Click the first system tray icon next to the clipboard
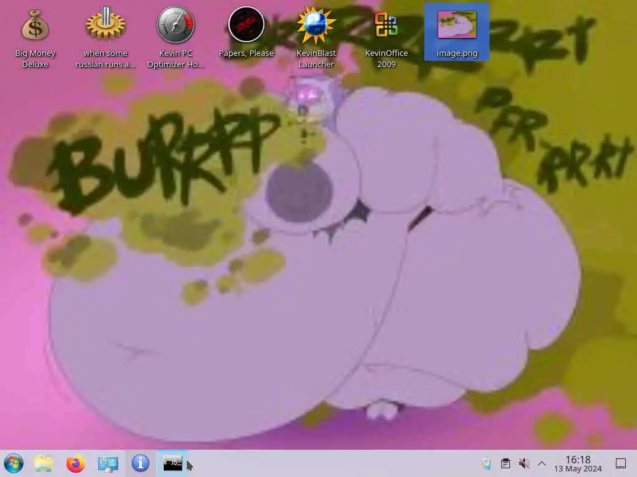 click(486, 463)
